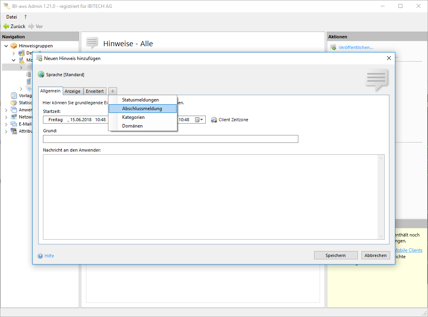428x317 pixels.
Task: Click the Netzwerk icon in navigation tree
Action: (14, 117)
